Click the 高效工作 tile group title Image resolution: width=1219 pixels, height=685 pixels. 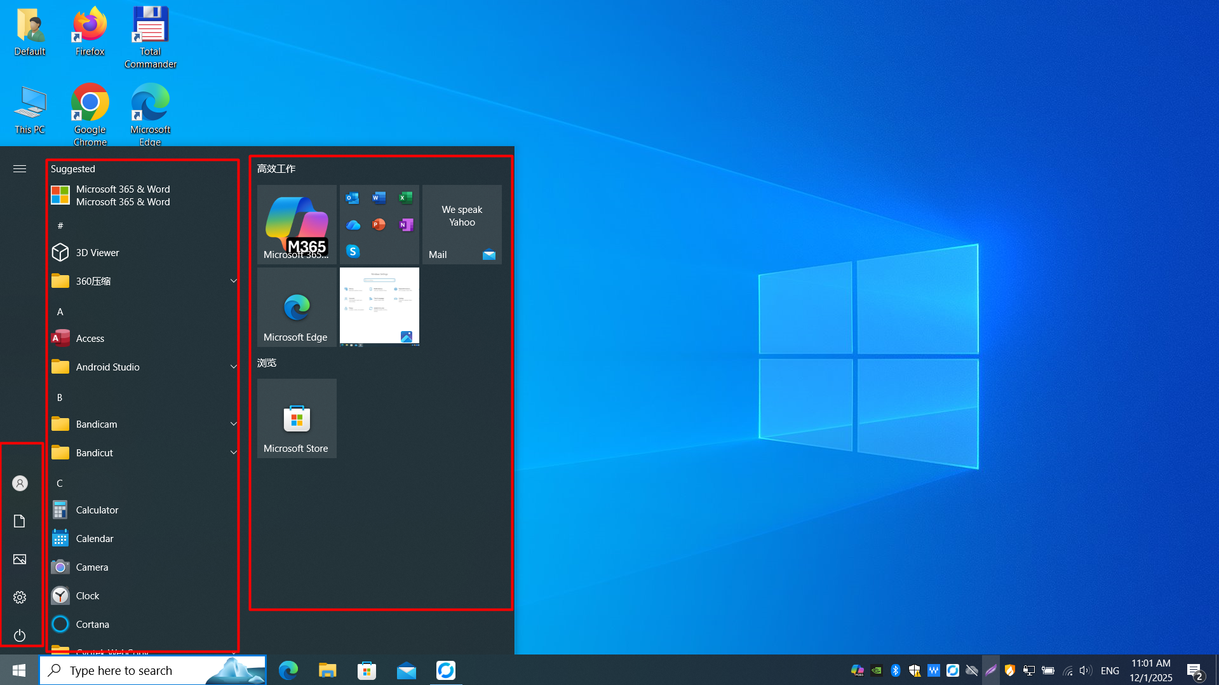coord(276,168)
